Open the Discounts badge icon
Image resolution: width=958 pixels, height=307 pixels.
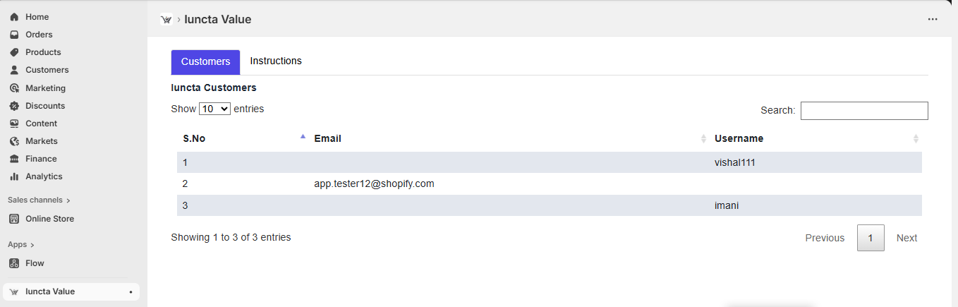[x=14, y=106]
